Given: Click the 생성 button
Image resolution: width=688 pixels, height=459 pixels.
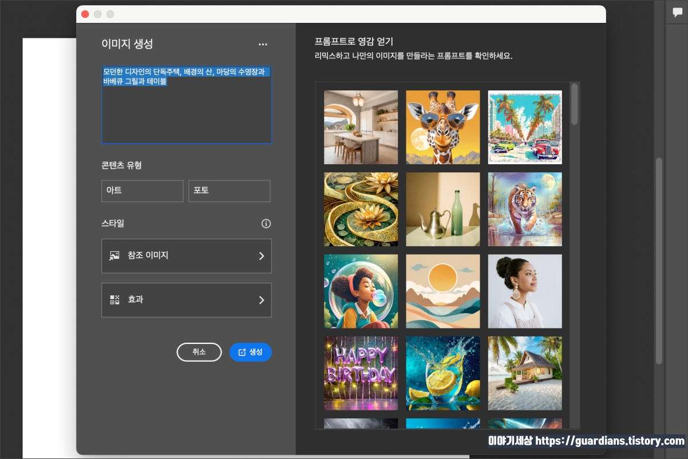Looking at the screenshot, I should tap(251, 352).
